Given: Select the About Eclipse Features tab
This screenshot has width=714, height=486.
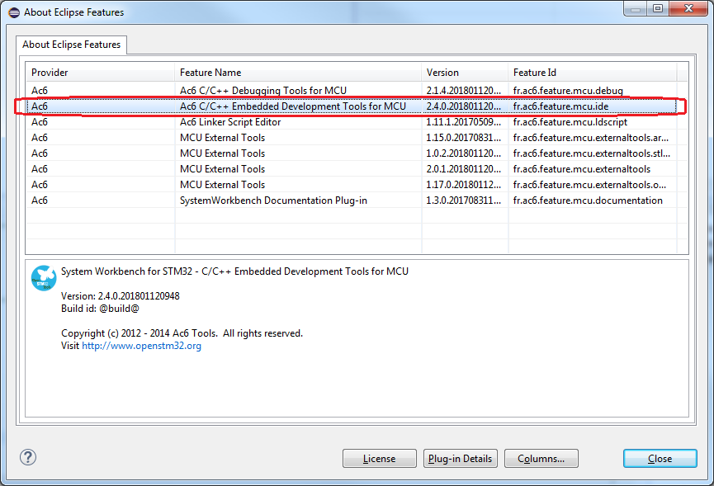Looking at the screenshot, I should (x=72, y=45).
